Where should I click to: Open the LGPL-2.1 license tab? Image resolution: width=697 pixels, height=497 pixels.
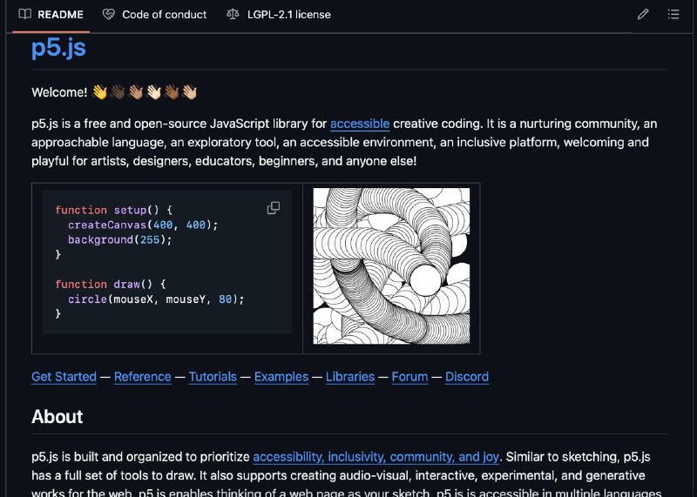pos(279,15)
